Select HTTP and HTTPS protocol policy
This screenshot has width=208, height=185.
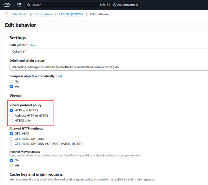click(x=11, y=111)
